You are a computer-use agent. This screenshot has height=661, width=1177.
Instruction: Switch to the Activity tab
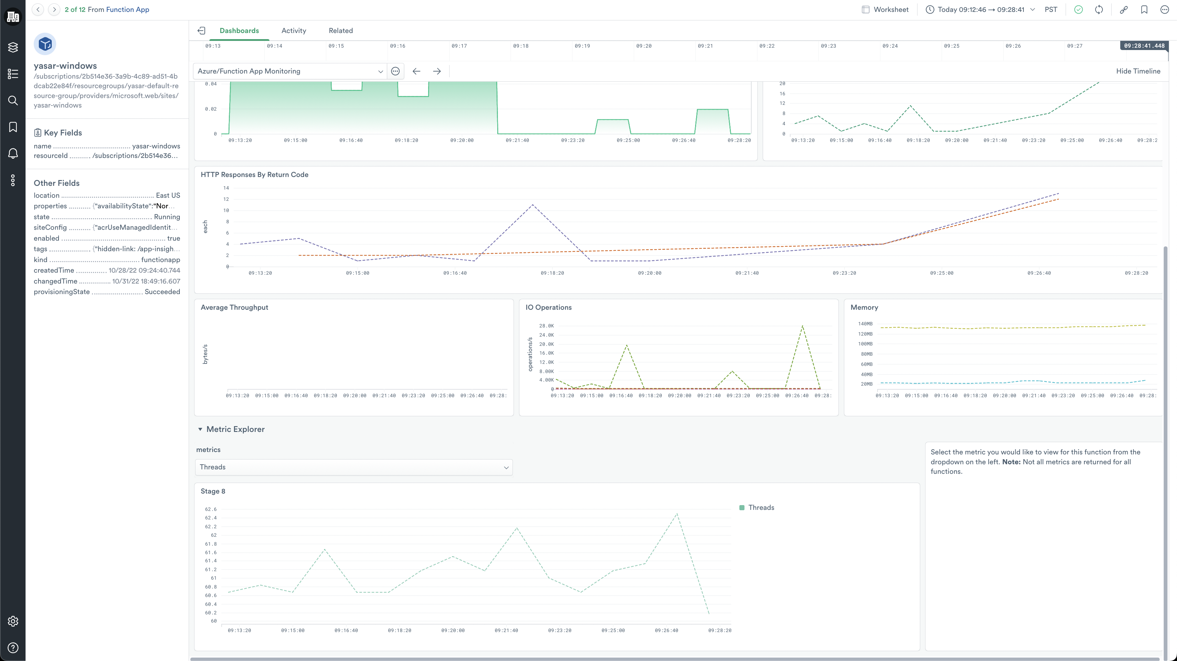293,31
